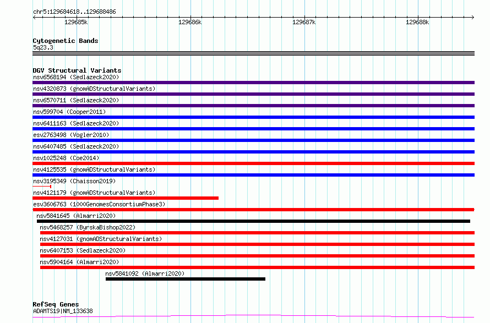Click the right arrow end of the ruler

[x=473, y=17]
